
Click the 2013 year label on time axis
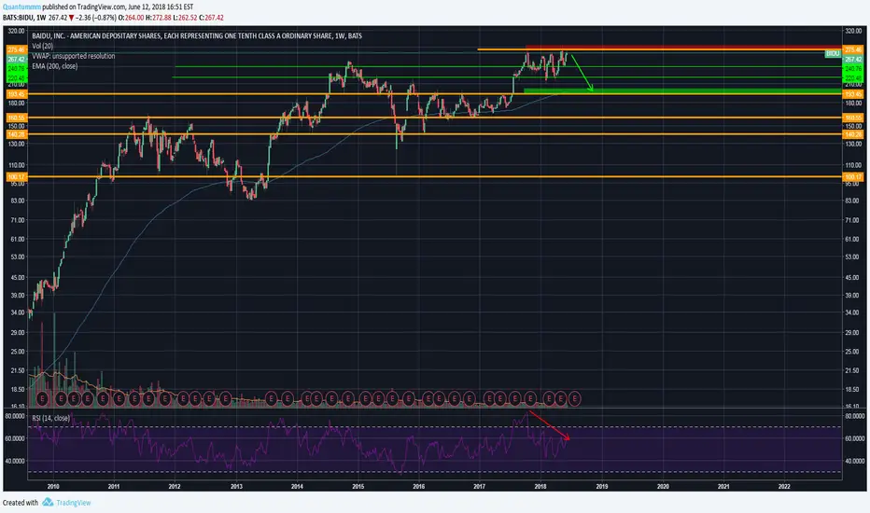point(236,486)
